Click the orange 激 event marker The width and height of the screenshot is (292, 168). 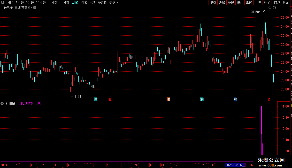coord(168,99)
